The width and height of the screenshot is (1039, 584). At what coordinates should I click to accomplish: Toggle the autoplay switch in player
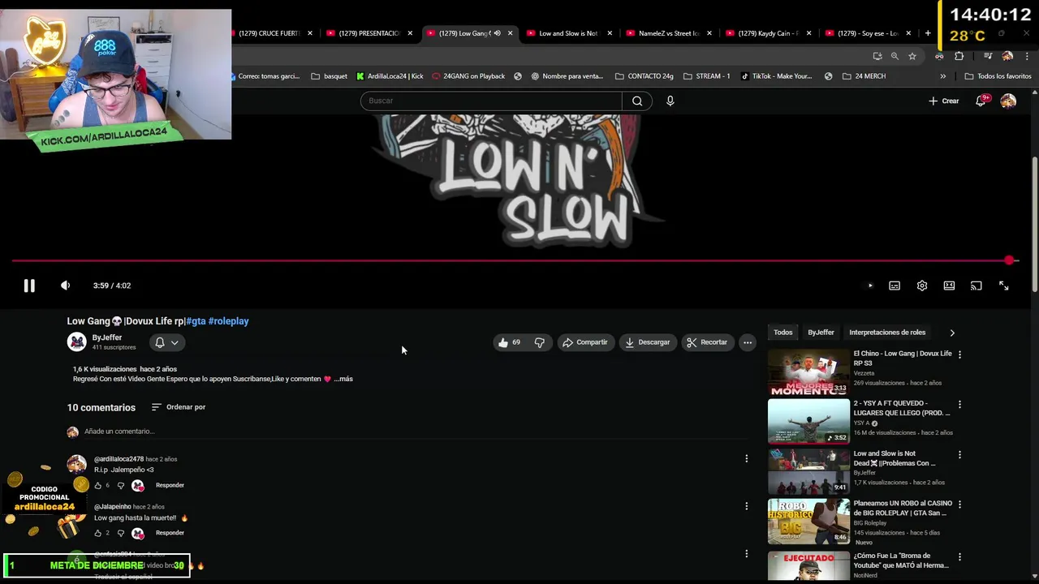pos(869,286)
